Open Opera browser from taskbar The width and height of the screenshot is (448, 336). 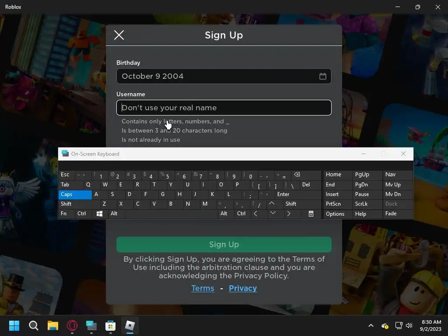pyautogui.click(x=72, y=325)
